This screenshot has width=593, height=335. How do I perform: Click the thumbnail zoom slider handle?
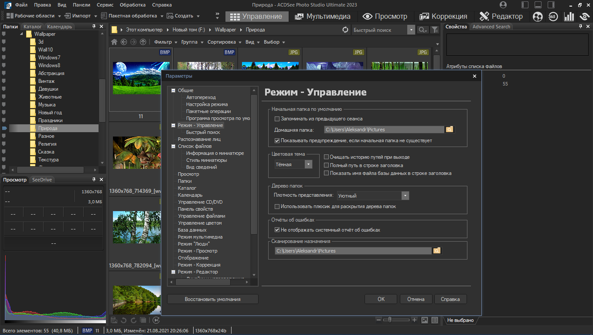[x=390, y=320]
